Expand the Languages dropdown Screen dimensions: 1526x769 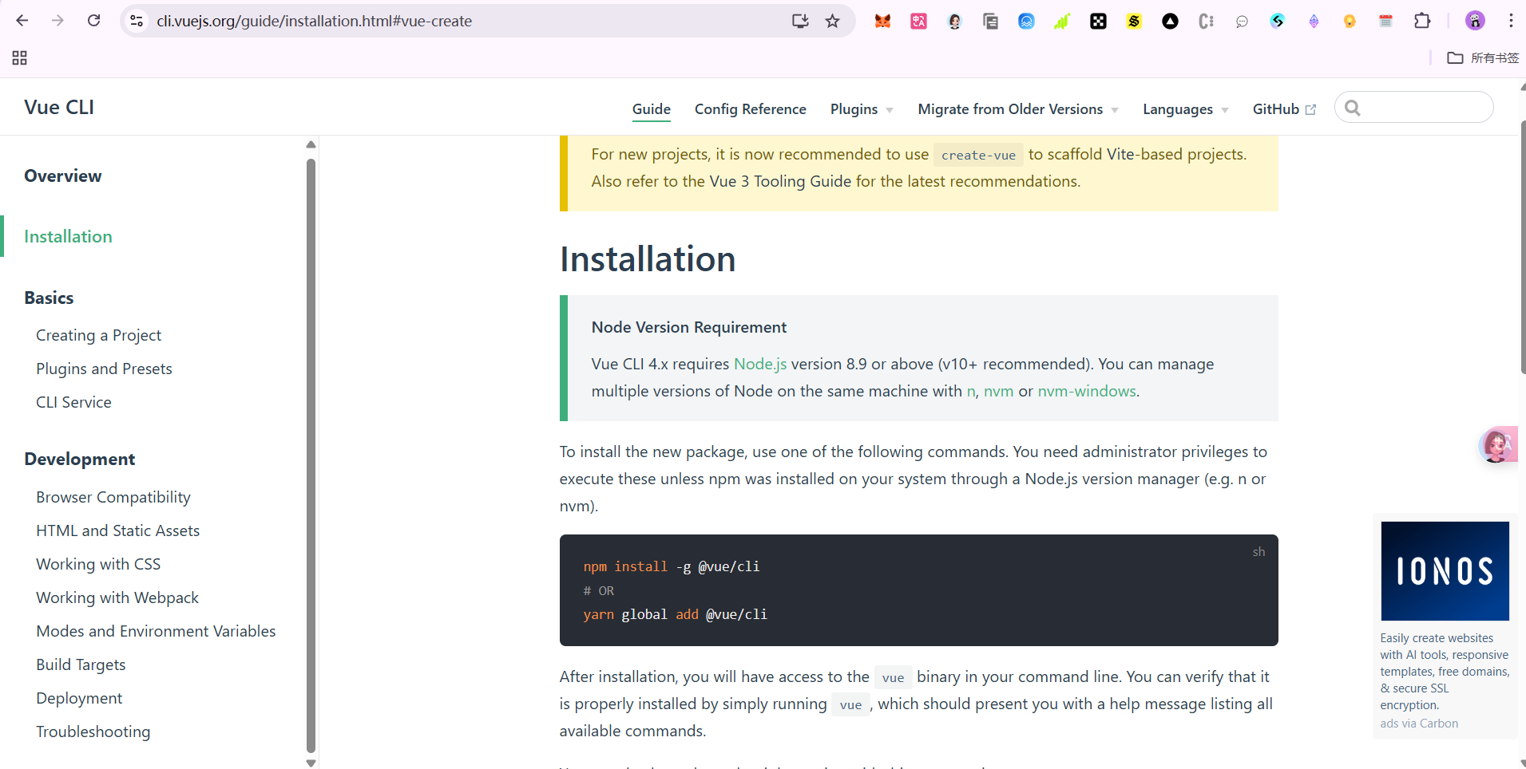tap(1185, 109)
